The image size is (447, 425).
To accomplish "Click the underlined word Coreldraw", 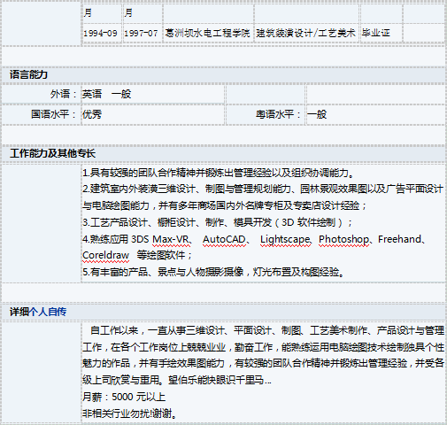I will coord(105,255).
